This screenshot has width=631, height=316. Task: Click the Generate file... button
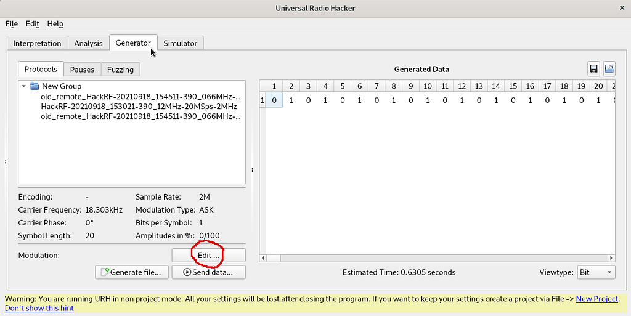point(131,272)
